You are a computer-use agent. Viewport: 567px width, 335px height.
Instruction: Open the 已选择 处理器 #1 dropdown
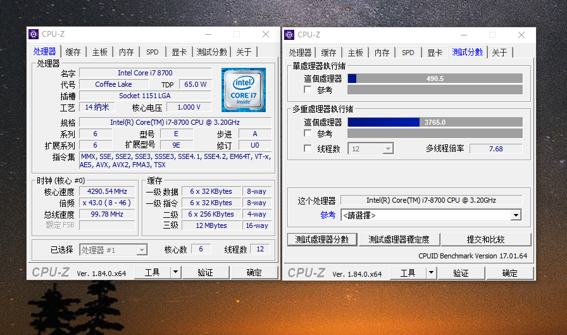[x=113, y=250]
